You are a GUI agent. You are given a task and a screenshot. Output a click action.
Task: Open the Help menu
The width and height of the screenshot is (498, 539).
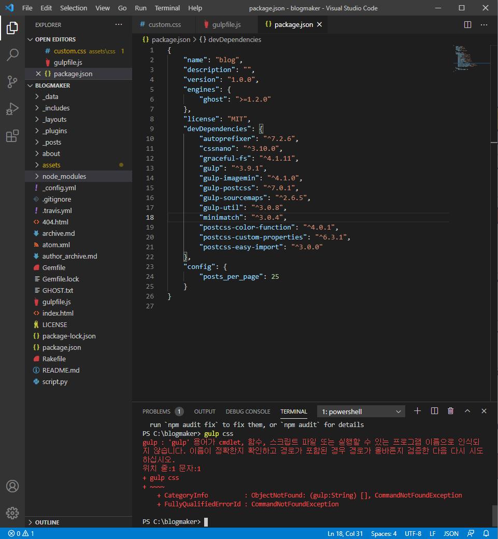pyautogui.click(x=195, y=8)
